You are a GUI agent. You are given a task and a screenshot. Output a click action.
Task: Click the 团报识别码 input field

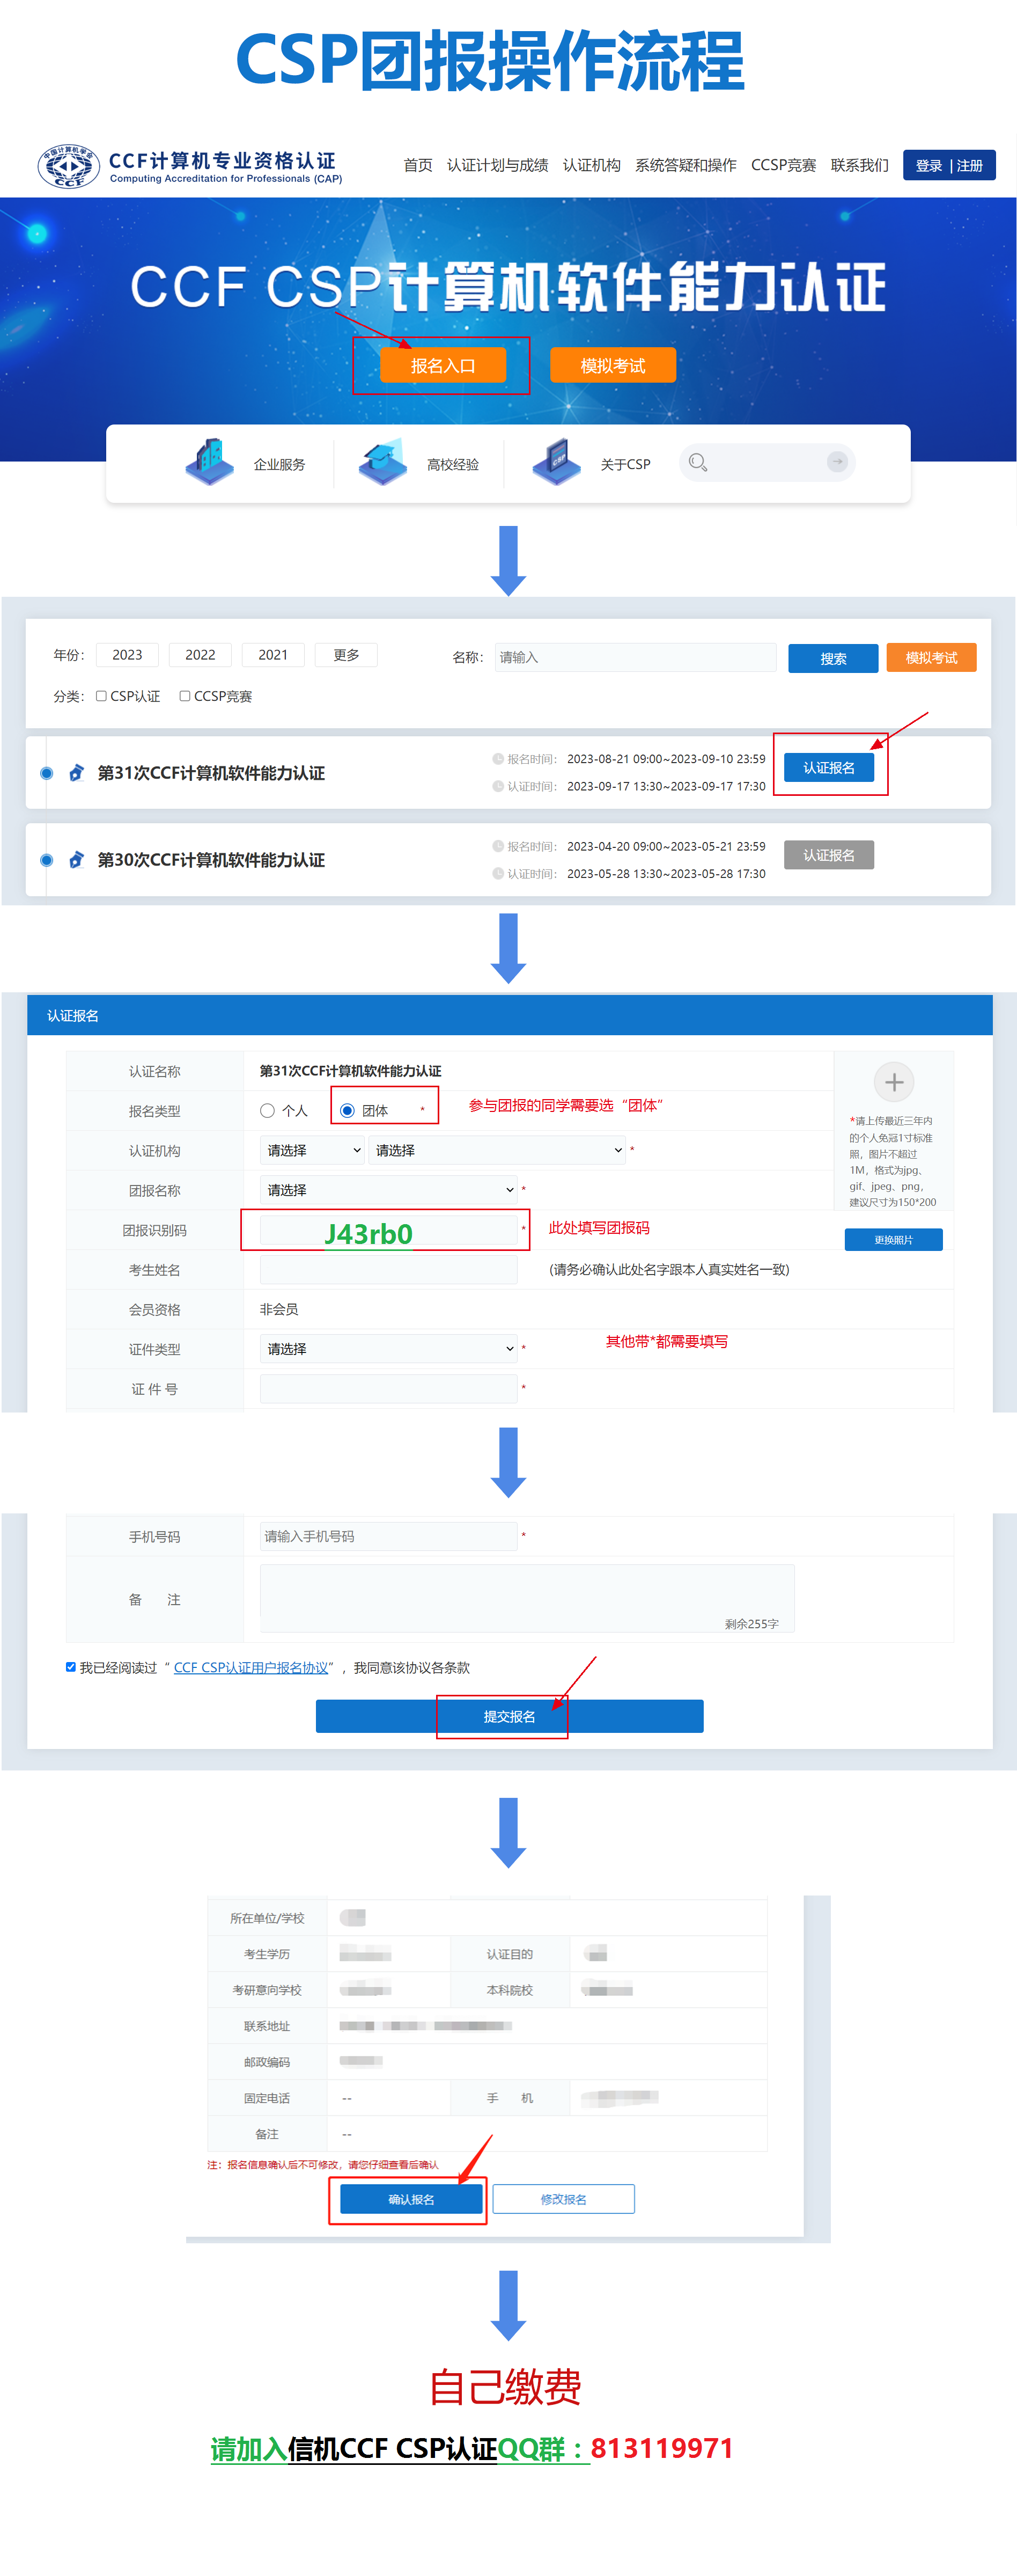(389, 1230)
